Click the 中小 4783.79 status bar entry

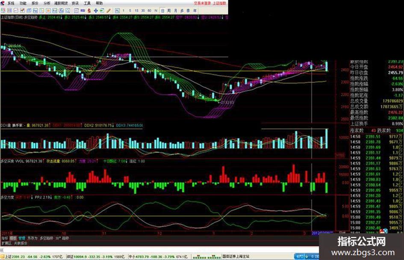click(x=158, y=257)
